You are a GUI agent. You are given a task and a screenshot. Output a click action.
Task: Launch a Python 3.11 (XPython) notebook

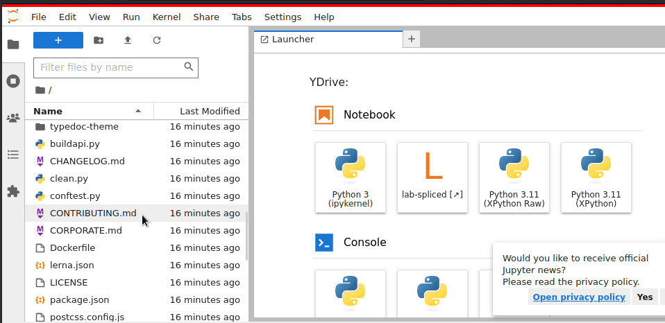pos(596,177)
